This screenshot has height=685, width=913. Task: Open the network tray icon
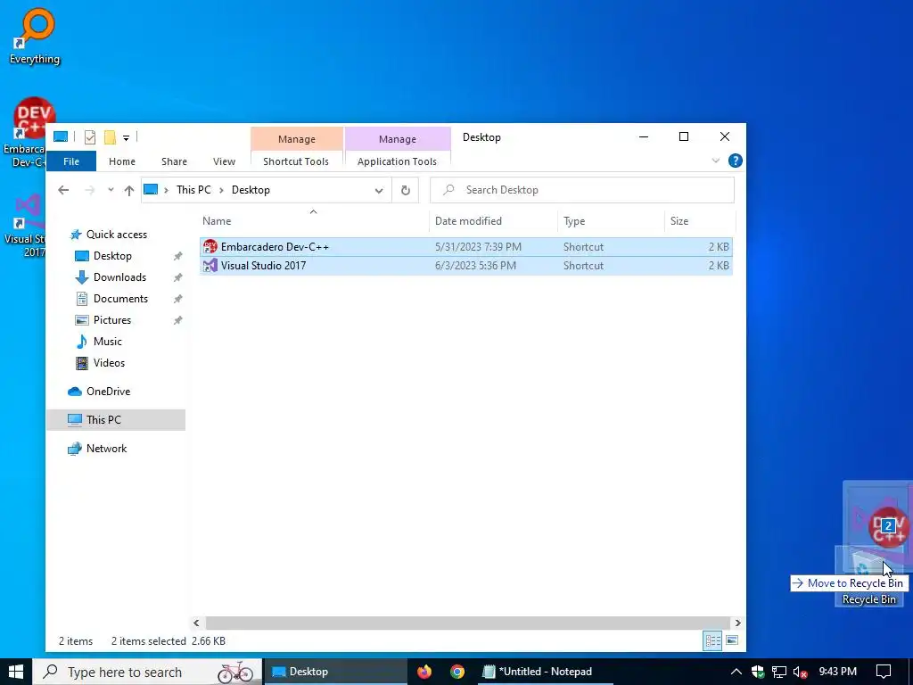click(x=779, y=672)
